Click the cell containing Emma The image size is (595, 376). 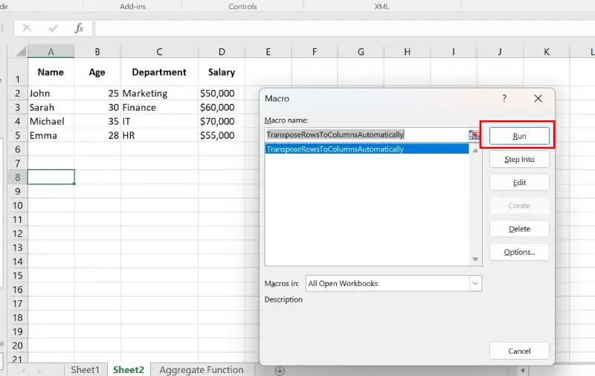[x=51, y=135]
